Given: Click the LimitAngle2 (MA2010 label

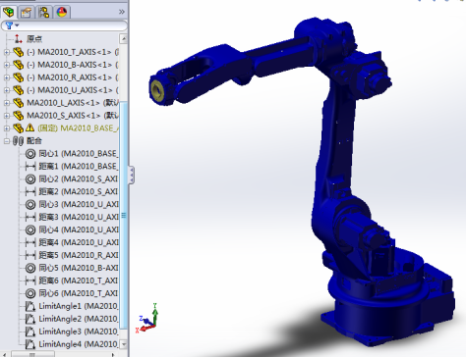Looking at the screenshot, I should click(x=78, y=319).
